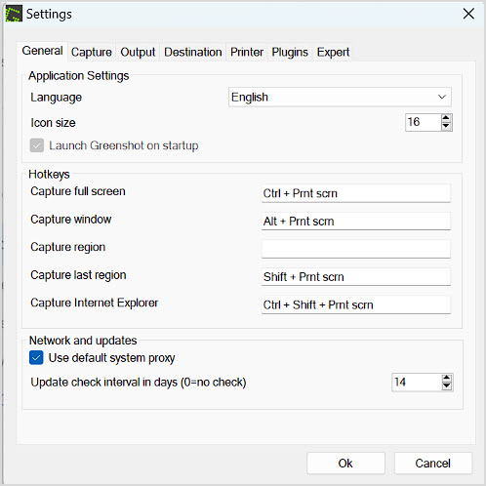Select the Capture window hotkey field
This screenshot has width=486, height=486.
(356, 222)
